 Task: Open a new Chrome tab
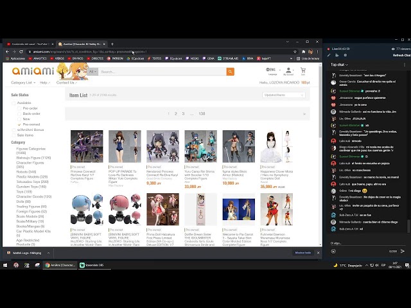pyautogui.click(x=112, y=44)
